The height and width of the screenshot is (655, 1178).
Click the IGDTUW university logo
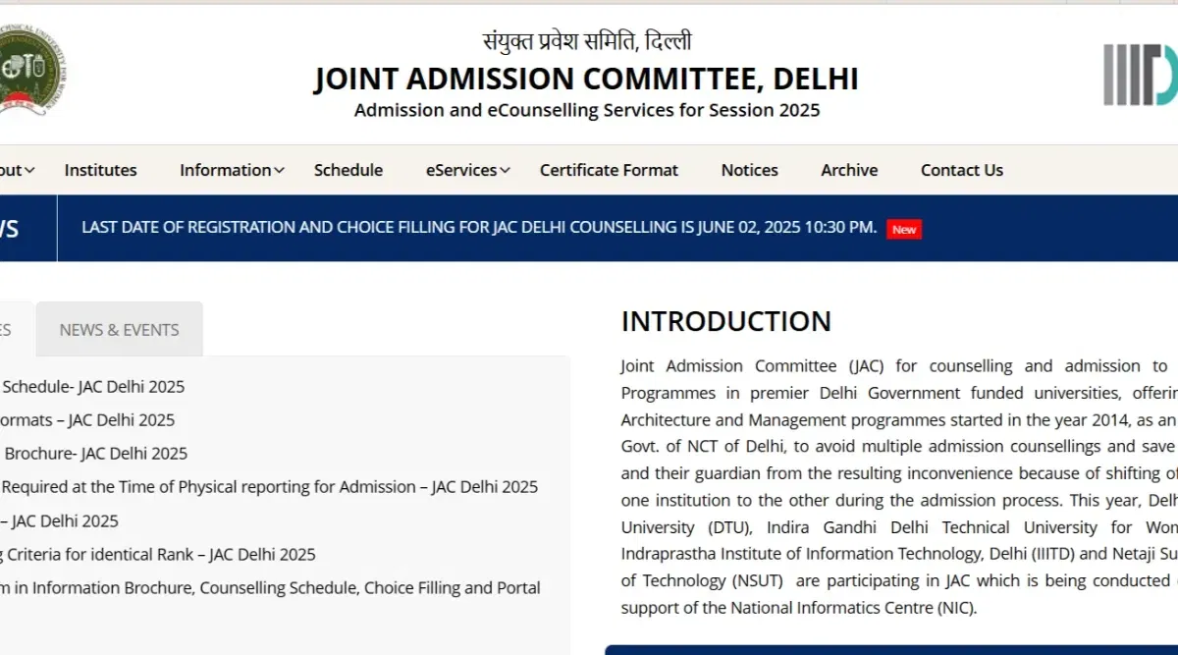pyautogui.click(x=31, y=67)
